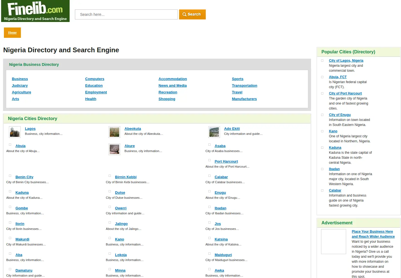Open City of Enugu sidebar link
Screen dimensions: 401x278
pos(340,115)
